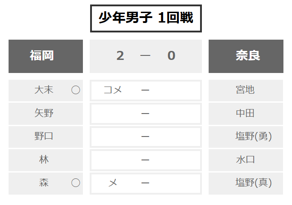Click player name 塩野(勇)
The height and width of the screenshot is (205, 292).
(x=254, y=137)
